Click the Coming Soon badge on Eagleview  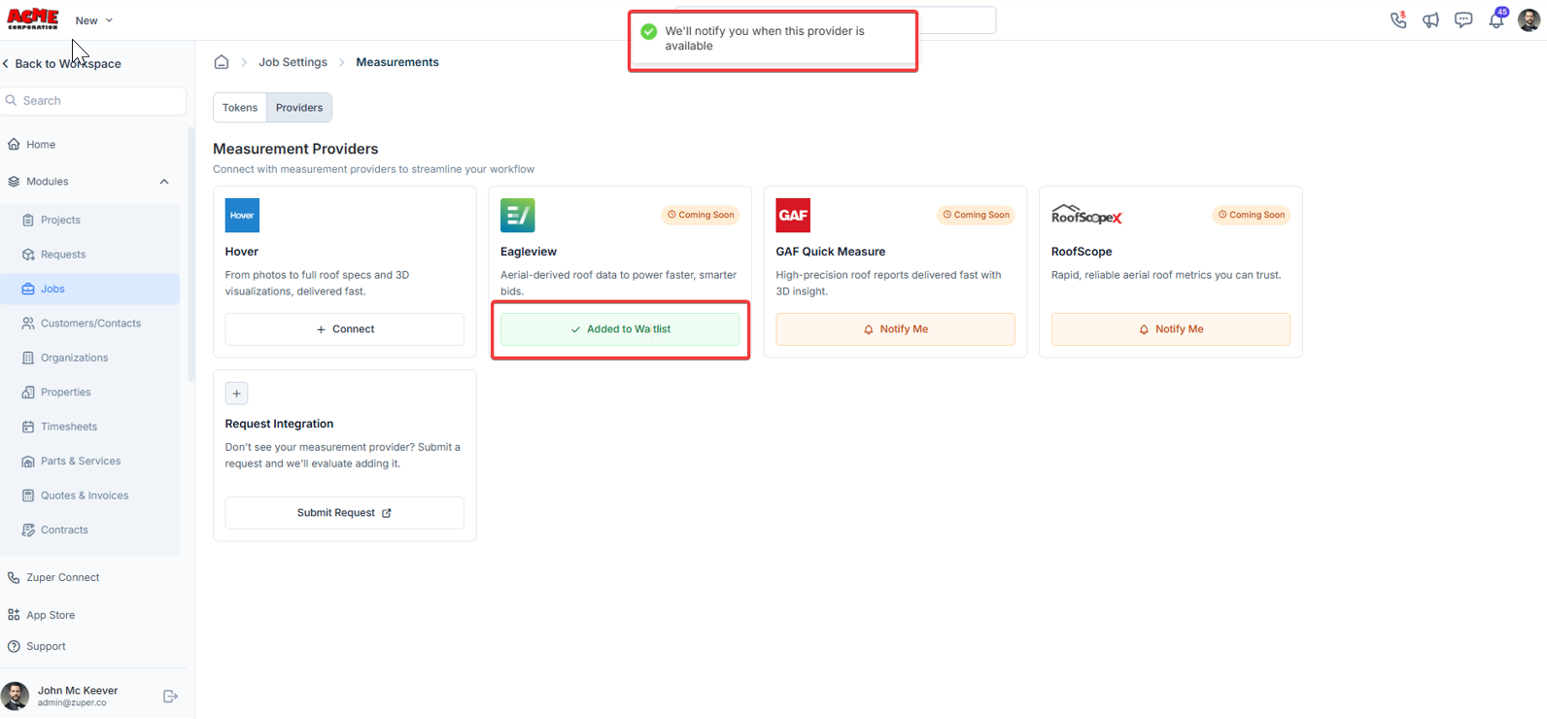tap(701, 215)
